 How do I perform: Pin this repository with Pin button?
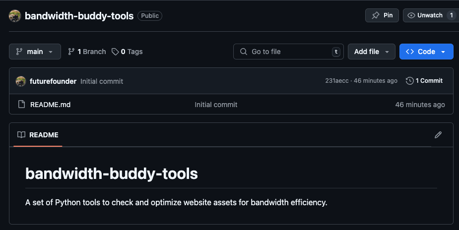click(x=382, y=15)
